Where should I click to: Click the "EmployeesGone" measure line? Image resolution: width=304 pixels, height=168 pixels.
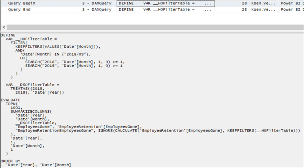[78, 127]
